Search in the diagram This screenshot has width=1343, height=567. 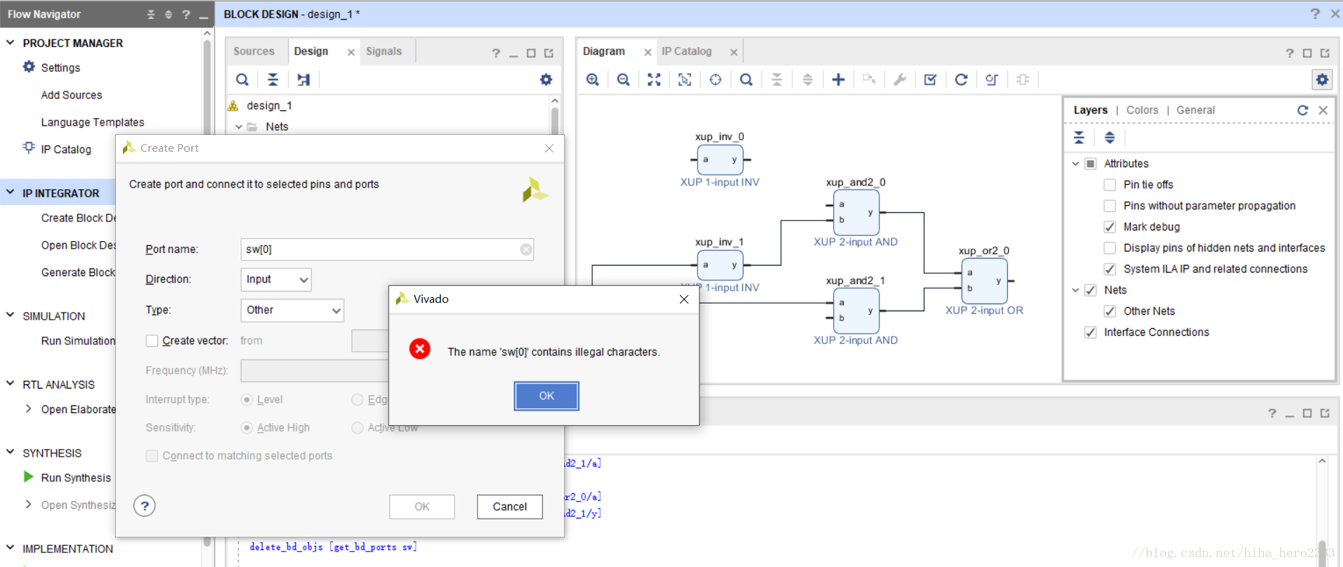(746, 79)
